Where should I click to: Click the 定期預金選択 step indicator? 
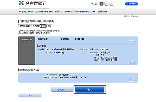coord(25,26)
